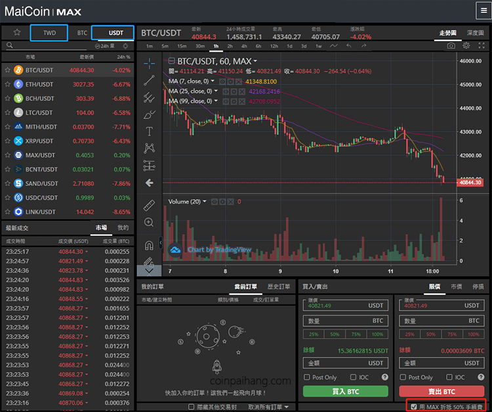This screenshot has height=412, width=492.
Task: Set sell amount to 100%
Action: pyautogui.click(x=473, y=334)
